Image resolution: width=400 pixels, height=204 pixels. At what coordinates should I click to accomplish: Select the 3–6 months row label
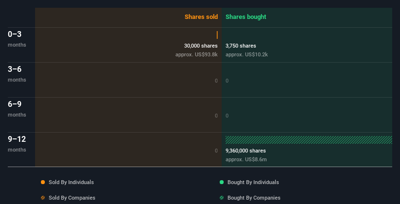pos(17,74)
